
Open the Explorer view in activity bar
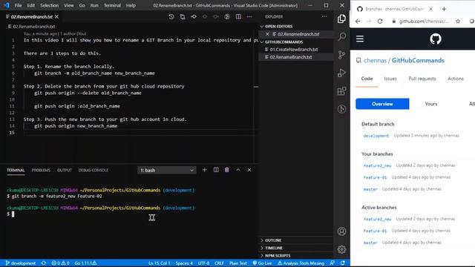coord(341,19)
